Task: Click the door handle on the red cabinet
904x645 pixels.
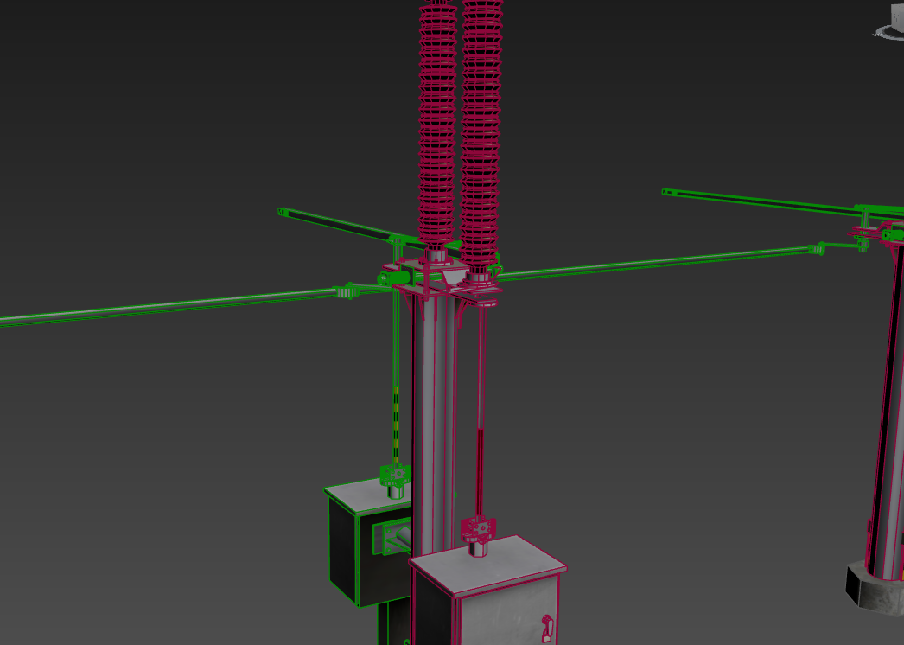Action: click(x=546, y=628)
